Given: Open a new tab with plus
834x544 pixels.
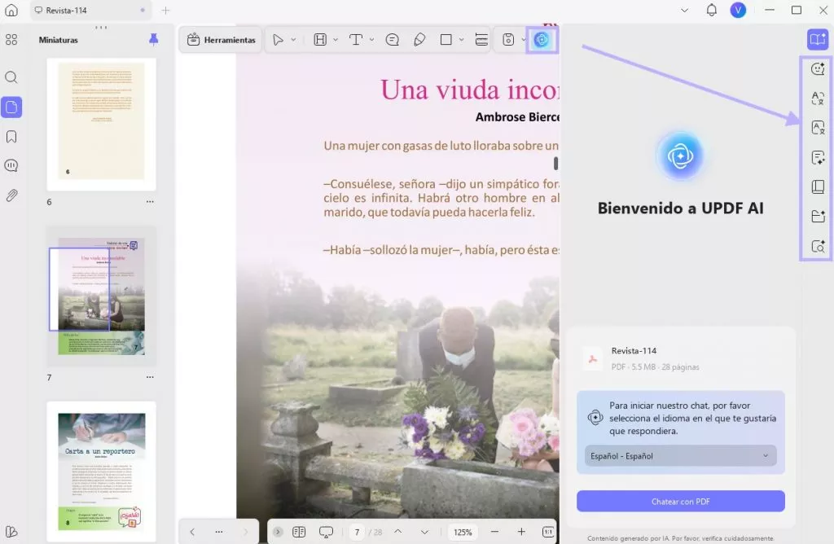Looking at the screenshot, I should click(165, 10).
